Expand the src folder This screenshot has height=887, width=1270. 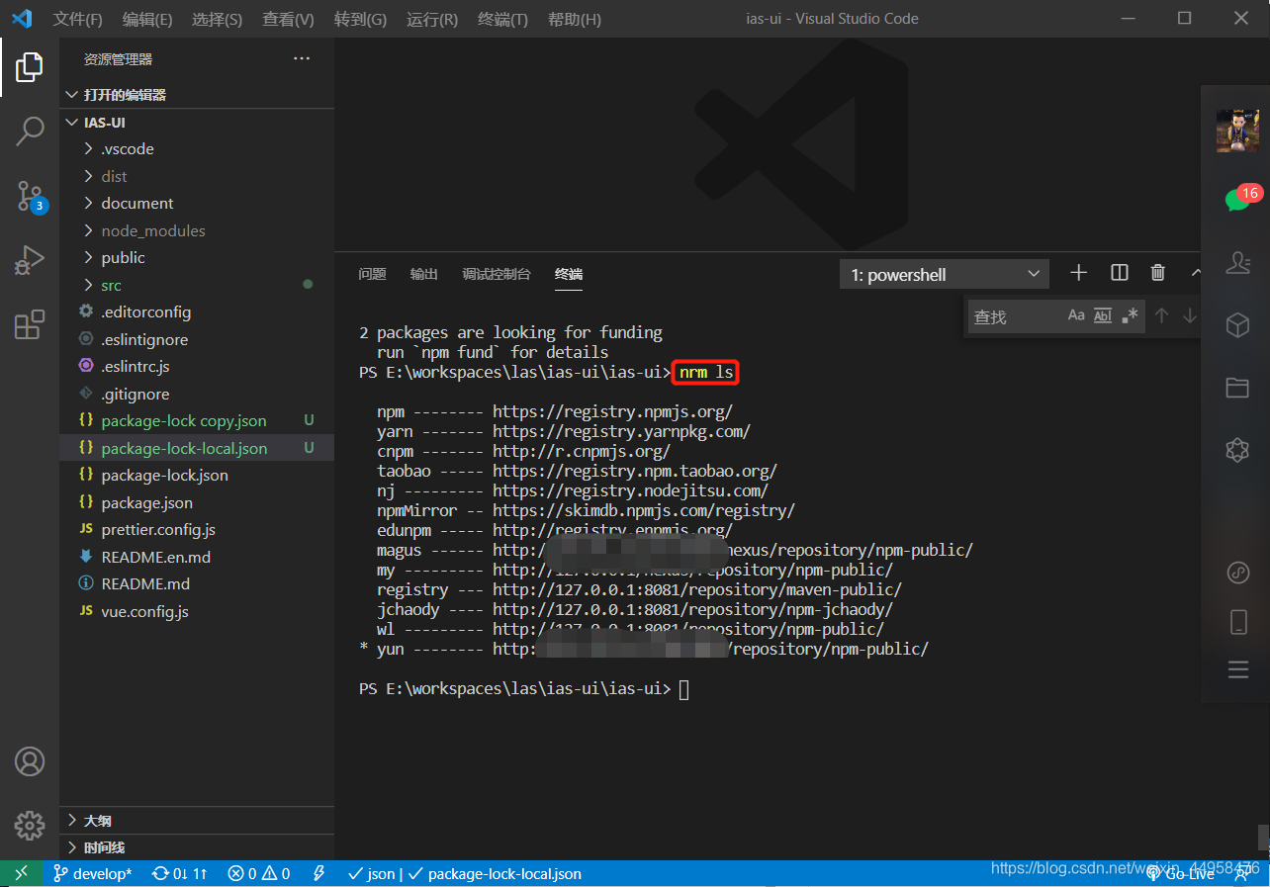[197, 285]
